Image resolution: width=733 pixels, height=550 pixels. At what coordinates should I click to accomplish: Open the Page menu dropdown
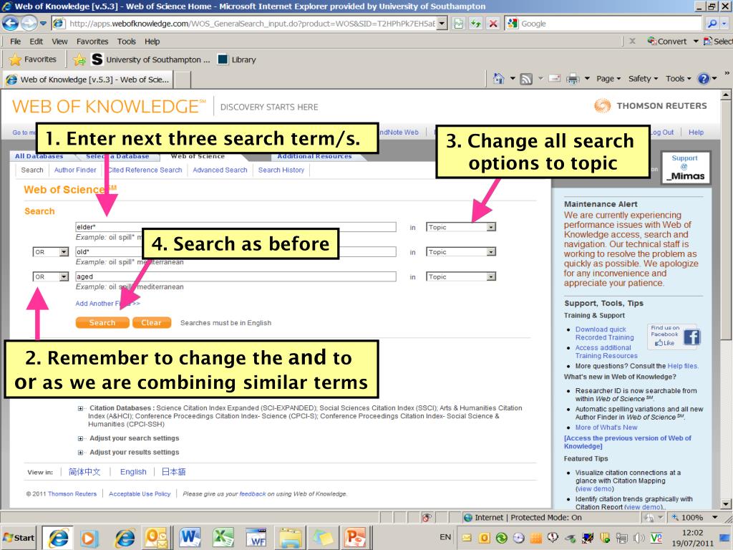(x=608, y=79)
